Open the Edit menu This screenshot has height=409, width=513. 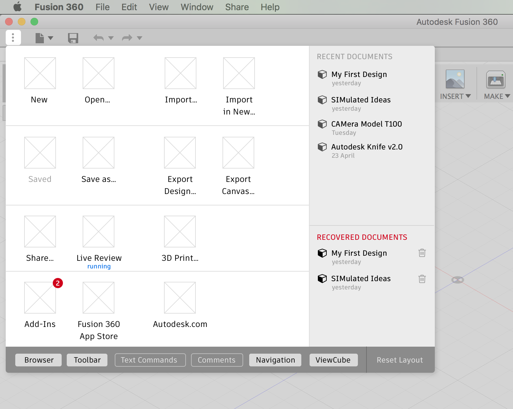(129, 7)
